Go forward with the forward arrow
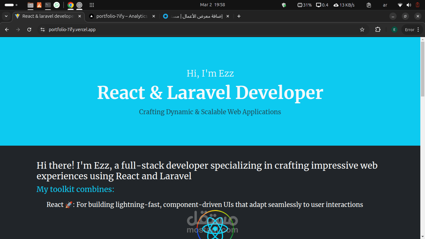 click(18, 30)
